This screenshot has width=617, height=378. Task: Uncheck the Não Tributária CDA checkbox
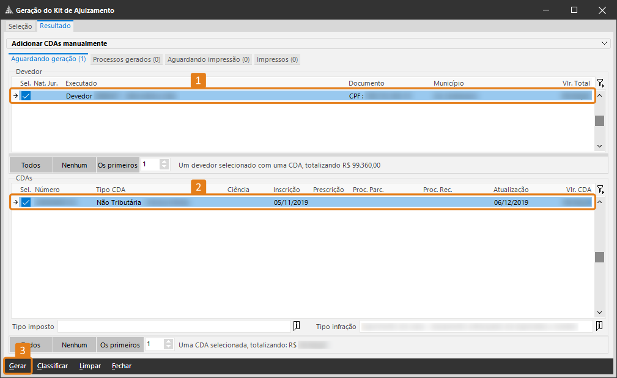point(26,202)
